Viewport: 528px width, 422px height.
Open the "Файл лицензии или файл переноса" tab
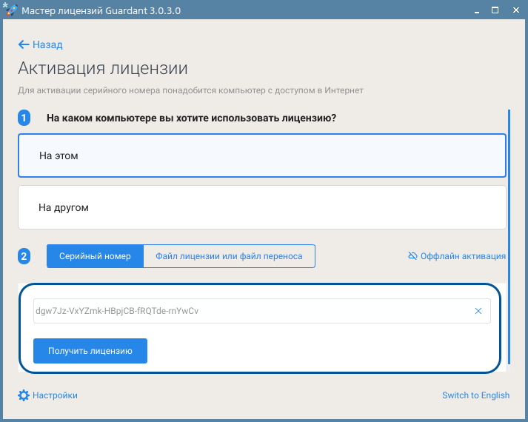(229, 256)
